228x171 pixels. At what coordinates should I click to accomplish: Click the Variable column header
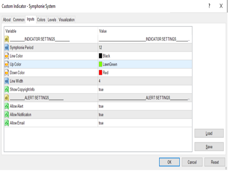click(x=51, y=31)
